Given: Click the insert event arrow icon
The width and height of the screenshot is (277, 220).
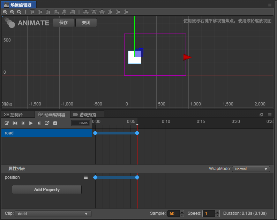Looking at the screenshot, I should coord(47,123).
